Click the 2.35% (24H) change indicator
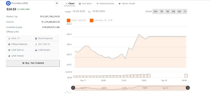This screenshot has height=94, width=210. [x=23, y=9]
